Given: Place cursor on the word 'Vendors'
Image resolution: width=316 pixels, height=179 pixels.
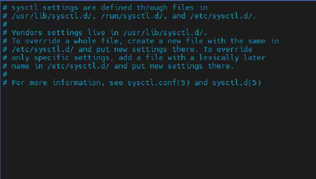Looking at the screenshot, I should pyautogui.click(x=27, y=32).
